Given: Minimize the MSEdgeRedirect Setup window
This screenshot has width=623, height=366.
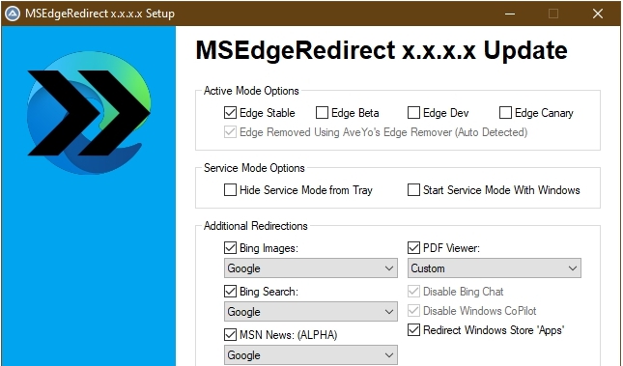Looking at the screenshot, I should click(x=510, y=14).
